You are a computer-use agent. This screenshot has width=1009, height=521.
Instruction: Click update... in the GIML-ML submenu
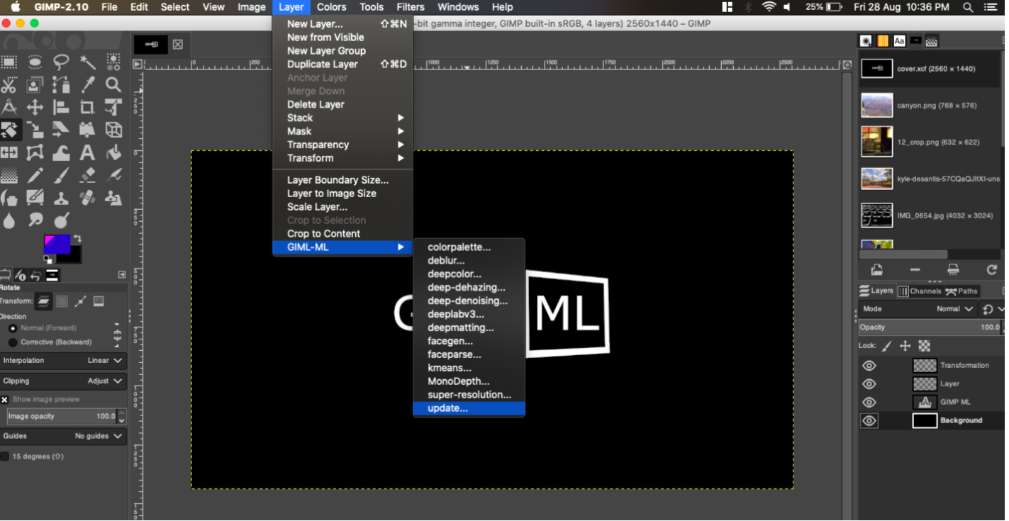[x=469, y=409]
